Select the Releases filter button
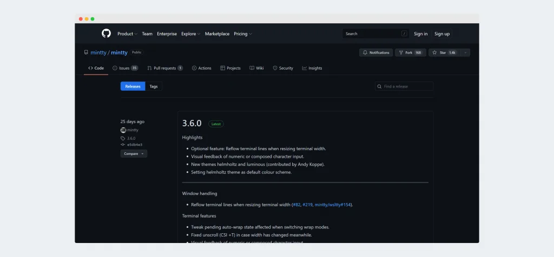Image resolution: width=554 pixels, height=257 pixels. point(133,86)
